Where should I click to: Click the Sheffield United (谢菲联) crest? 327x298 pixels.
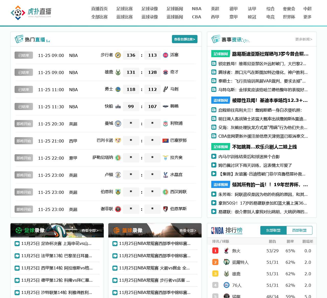118,209
